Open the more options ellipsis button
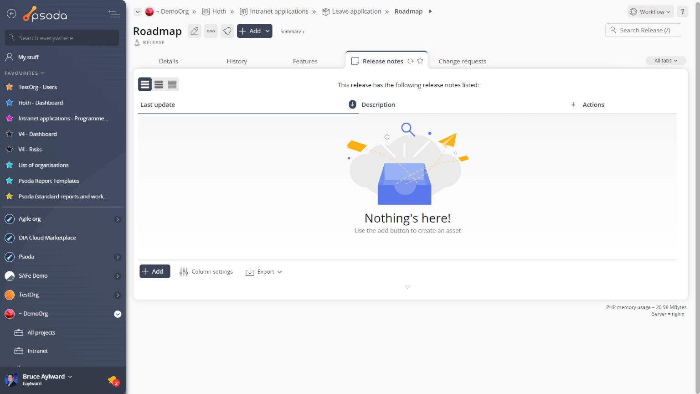The width and height of the screenshot is (700, 394). pos(211,31)
